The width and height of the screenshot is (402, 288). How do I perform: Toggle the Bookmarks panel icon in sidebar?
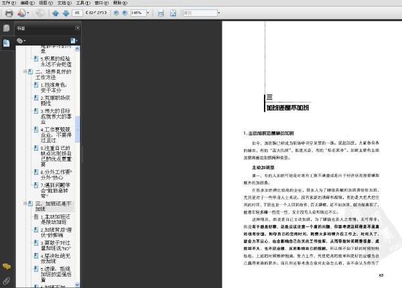7,43
